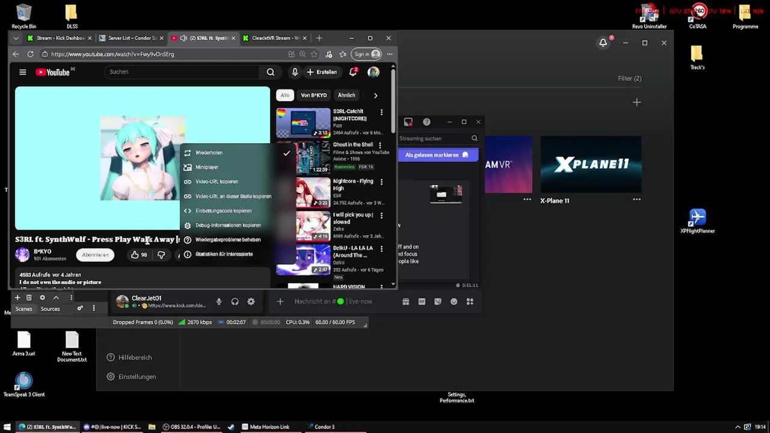The image size is (770, 433).
Task: Open OBS scene filters gear icon
Action: coord(42,297)
